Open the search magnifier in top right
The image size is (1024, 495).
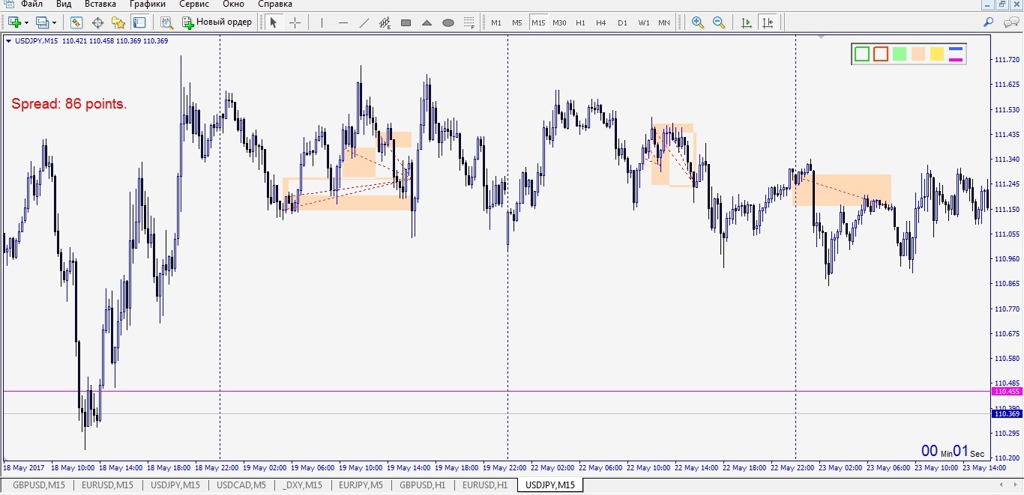[989, 22]
